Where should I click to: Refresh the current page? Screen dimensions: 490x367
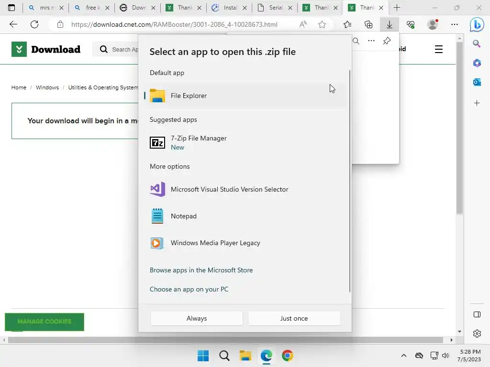(x=34, y=24)
